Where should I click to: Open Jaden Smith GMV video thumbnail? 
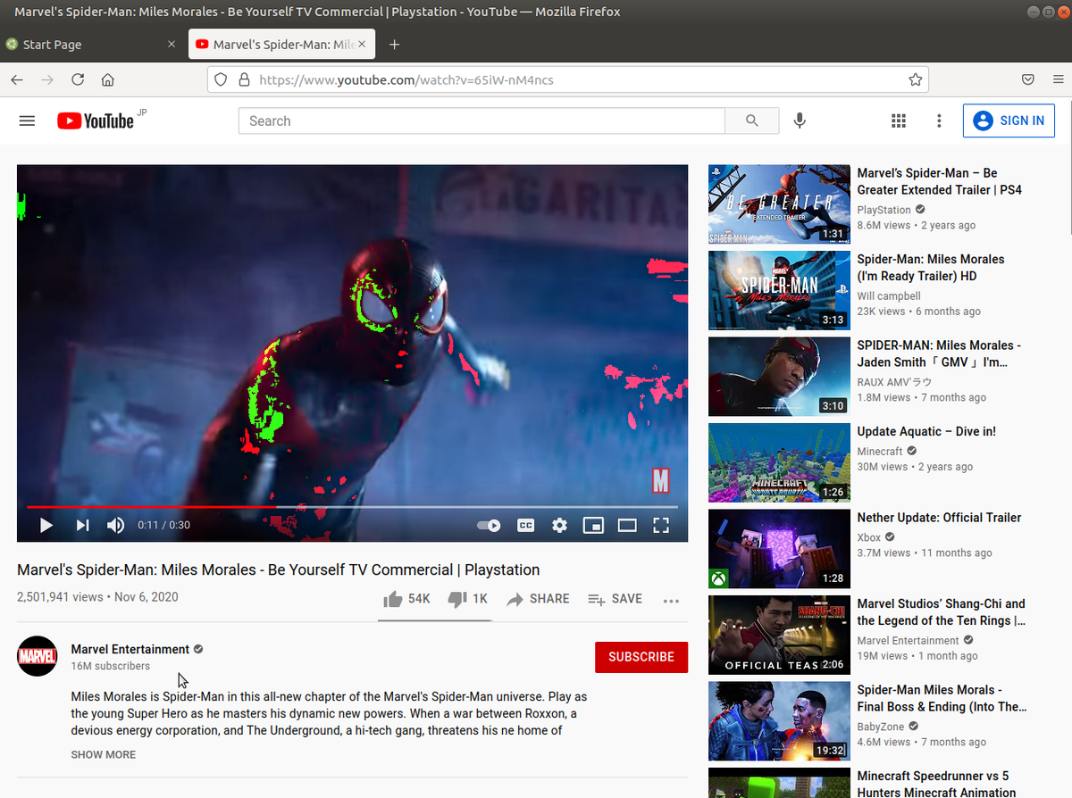click(x=779, y=377)
